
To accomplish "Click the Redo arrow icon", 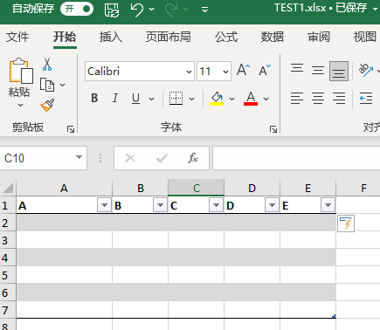I will (x=171, y=10).
